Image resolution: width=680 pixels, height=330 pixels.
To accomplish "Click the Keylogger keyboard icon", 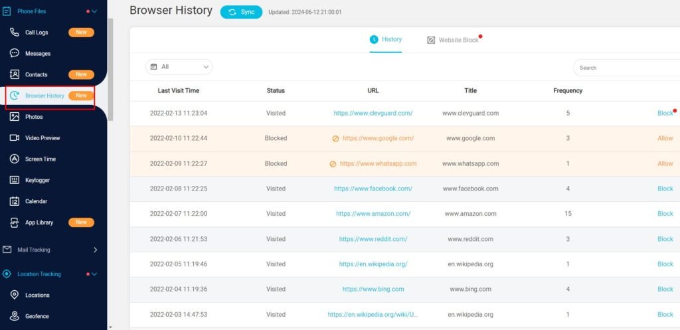I will click(15, 180).
